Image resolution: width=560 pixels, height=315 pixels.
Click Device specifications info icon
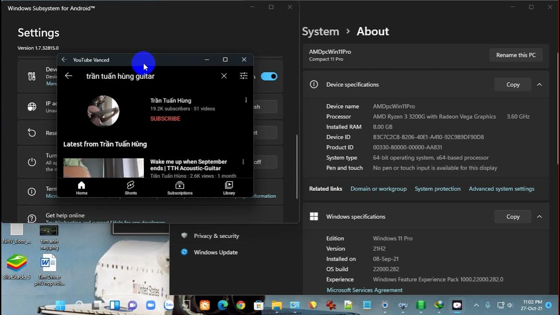(x=314, y=84)
